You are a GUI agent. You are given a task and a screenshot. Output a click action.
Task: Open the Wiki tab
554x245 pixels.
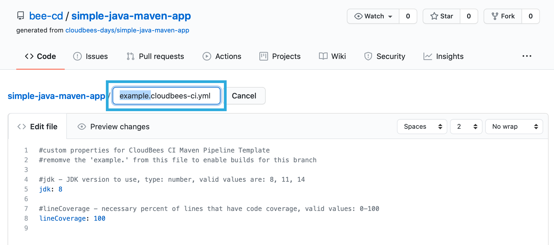tap(332, 56)
